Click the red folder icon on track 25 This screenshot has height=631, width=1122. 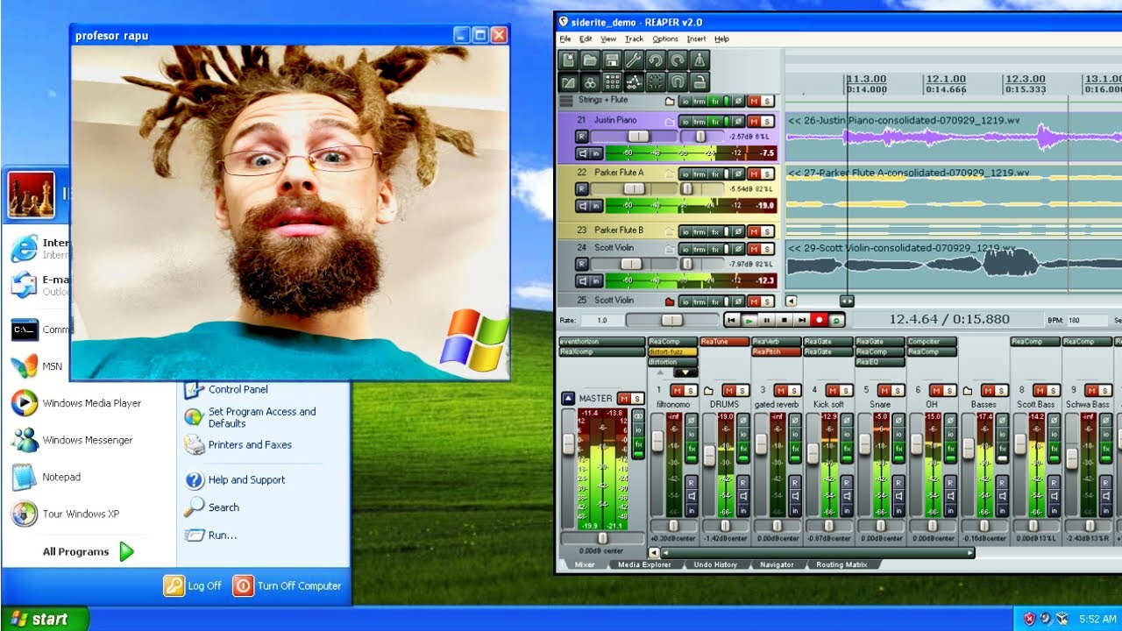670,301
